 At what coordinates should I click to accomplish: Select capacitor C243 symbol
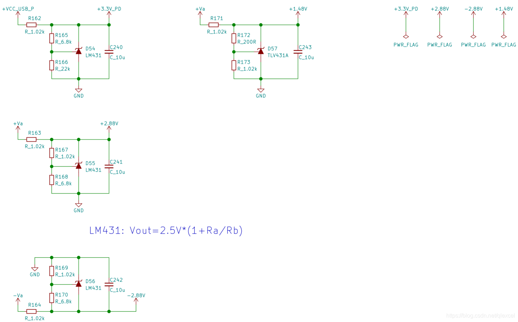(298, 52)
